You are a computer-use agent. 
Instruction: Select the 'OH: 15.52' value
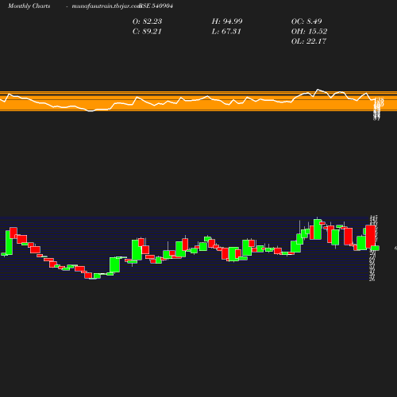tap(309, 31)
